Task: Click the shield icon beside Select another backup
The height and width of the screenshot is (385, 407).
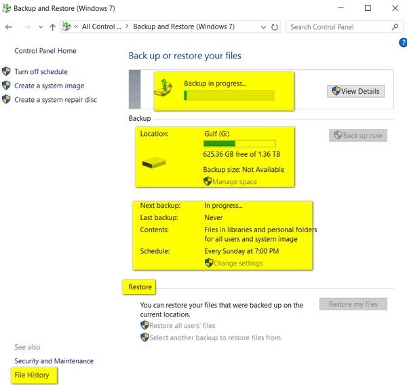Action: pyautogui.click(x=144, y=337)
